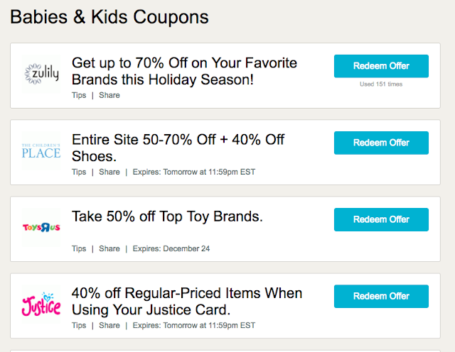Open Tips for Toys R Us coupon

[79, 248]
